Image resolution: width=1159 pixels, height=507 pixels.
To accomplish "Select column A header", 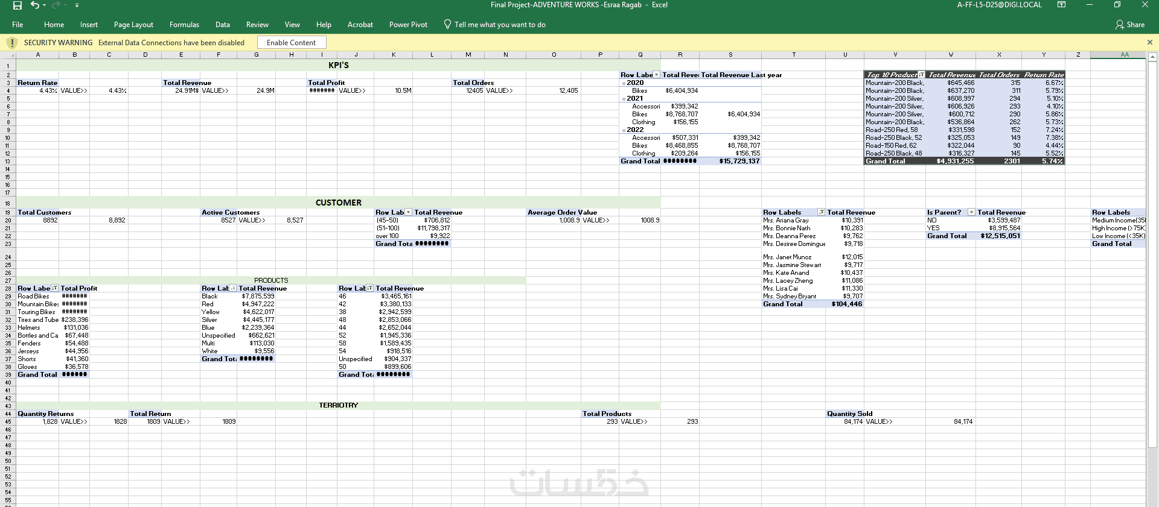I will coord(37,55).
